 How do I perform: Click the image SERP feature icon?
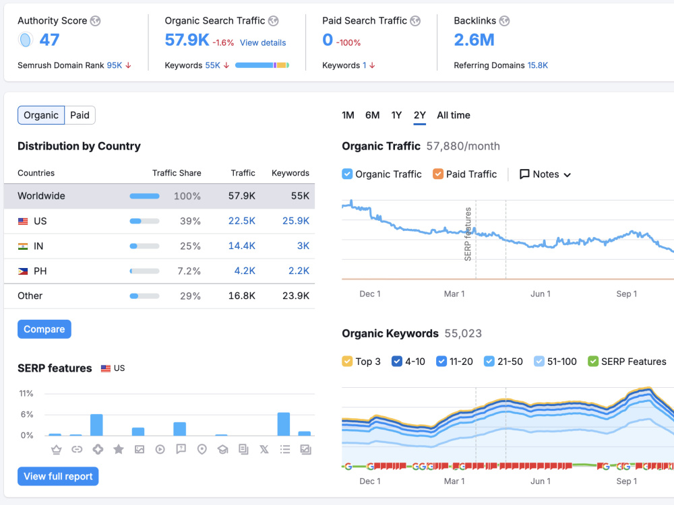140,450
